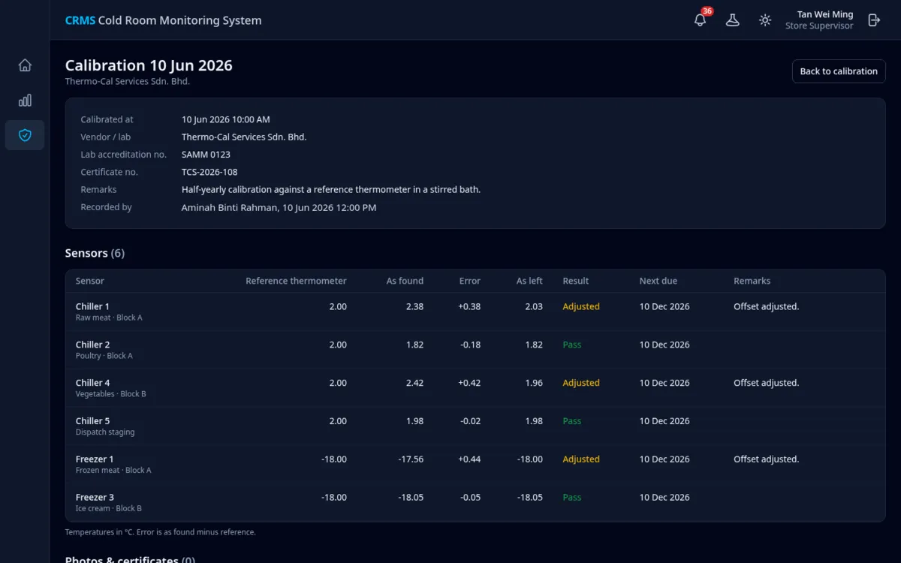Viewport: 901px width, 563px height.
Task: Click the Next due date for Chiller 5
Action: tap(664, 421)
